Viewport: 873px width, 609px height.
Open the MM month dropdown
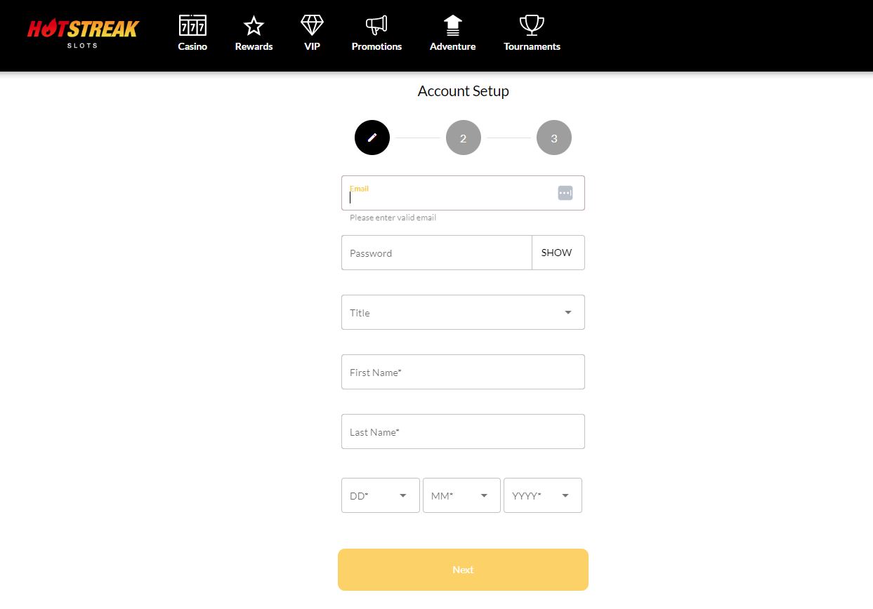click(x=461, y=495)
